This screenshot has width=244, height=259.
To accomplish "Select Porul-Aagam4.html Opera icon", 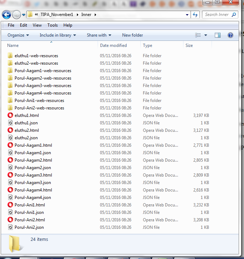I will point(10,190).
